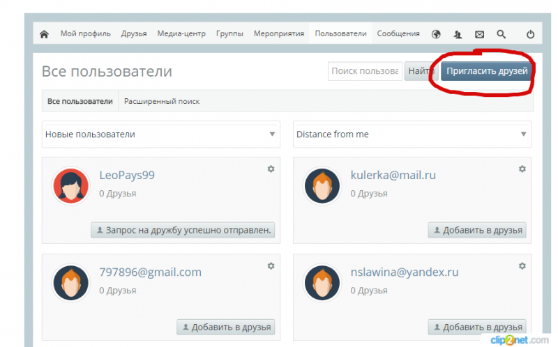
Task: Open the globe notifications icon
Action: coord(436,34)
